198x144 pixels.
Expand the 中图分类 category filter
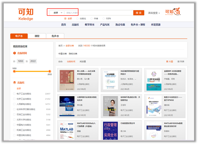click(x=62, y=54)
